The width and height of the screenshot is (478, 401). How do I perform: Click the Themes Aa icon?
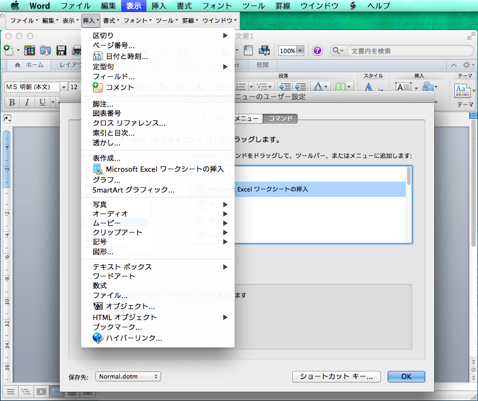(462, 91)
